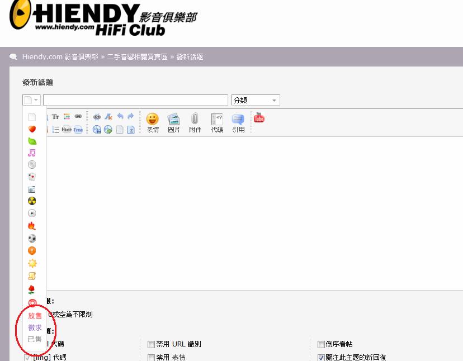463x361 pixels.
Task: Select the yellow sun topic icon
Action: (x=32, y=263)
